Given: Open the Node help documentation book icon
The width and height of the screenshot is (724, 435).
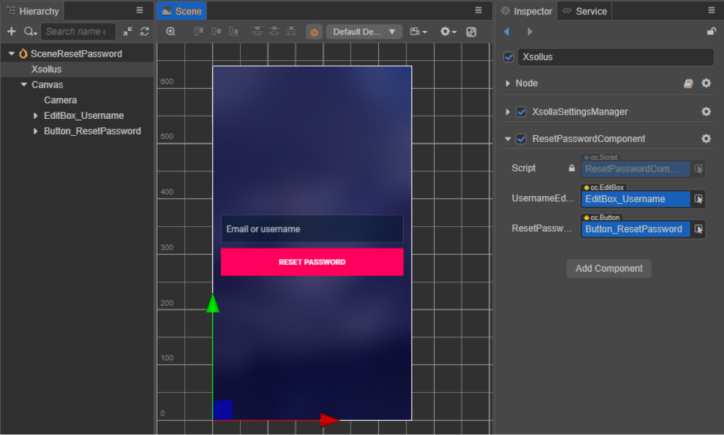Looking at the screenshot, I should coord(688,83).
